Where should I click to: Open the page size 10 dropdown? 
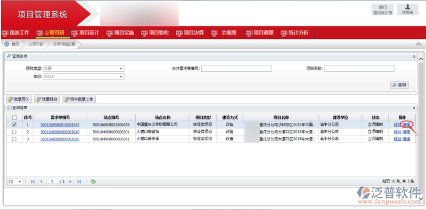pyautogui.click(x=15, y=181)
